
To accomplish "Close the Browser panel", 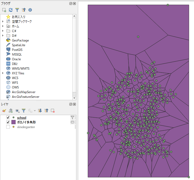I will [x=74, y=3].
